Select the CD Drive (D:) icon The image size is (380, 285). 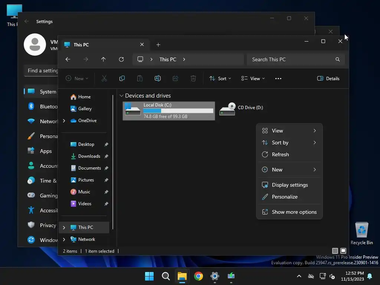pyautogui.click(x=227, y=109)
